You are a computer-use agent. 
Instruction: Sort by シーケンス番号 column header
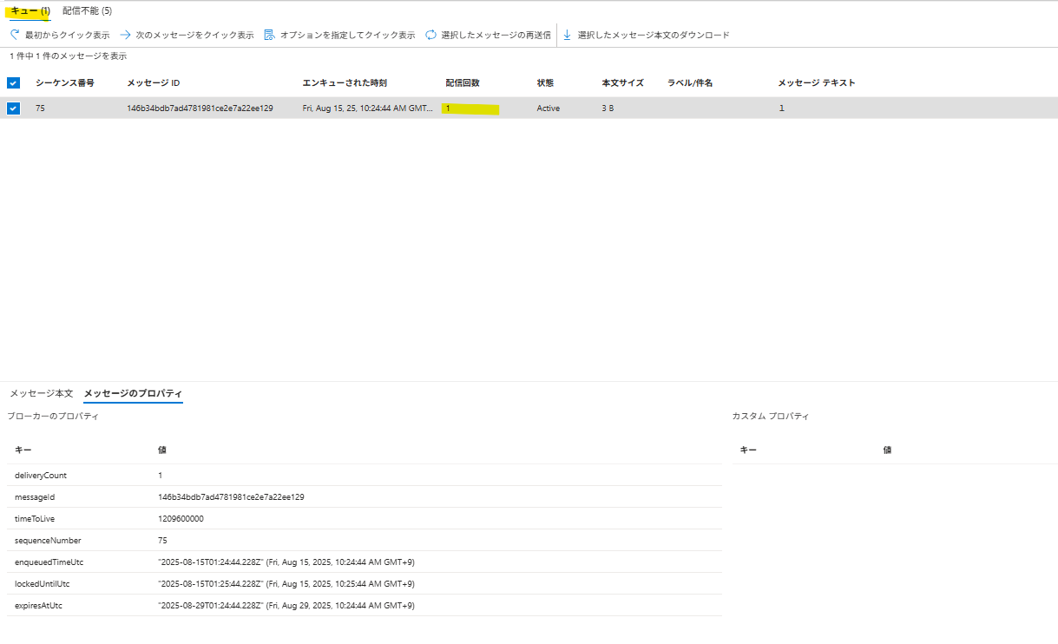[65, 83]
